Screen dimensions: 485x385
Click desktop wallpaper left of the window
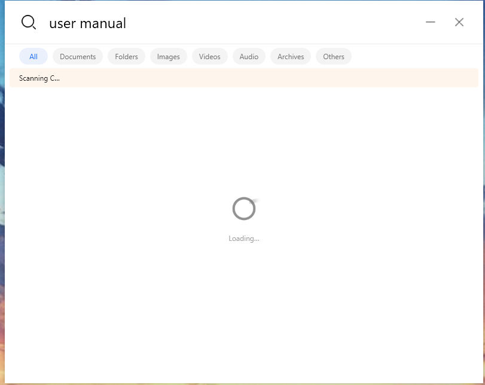point(2,209)
